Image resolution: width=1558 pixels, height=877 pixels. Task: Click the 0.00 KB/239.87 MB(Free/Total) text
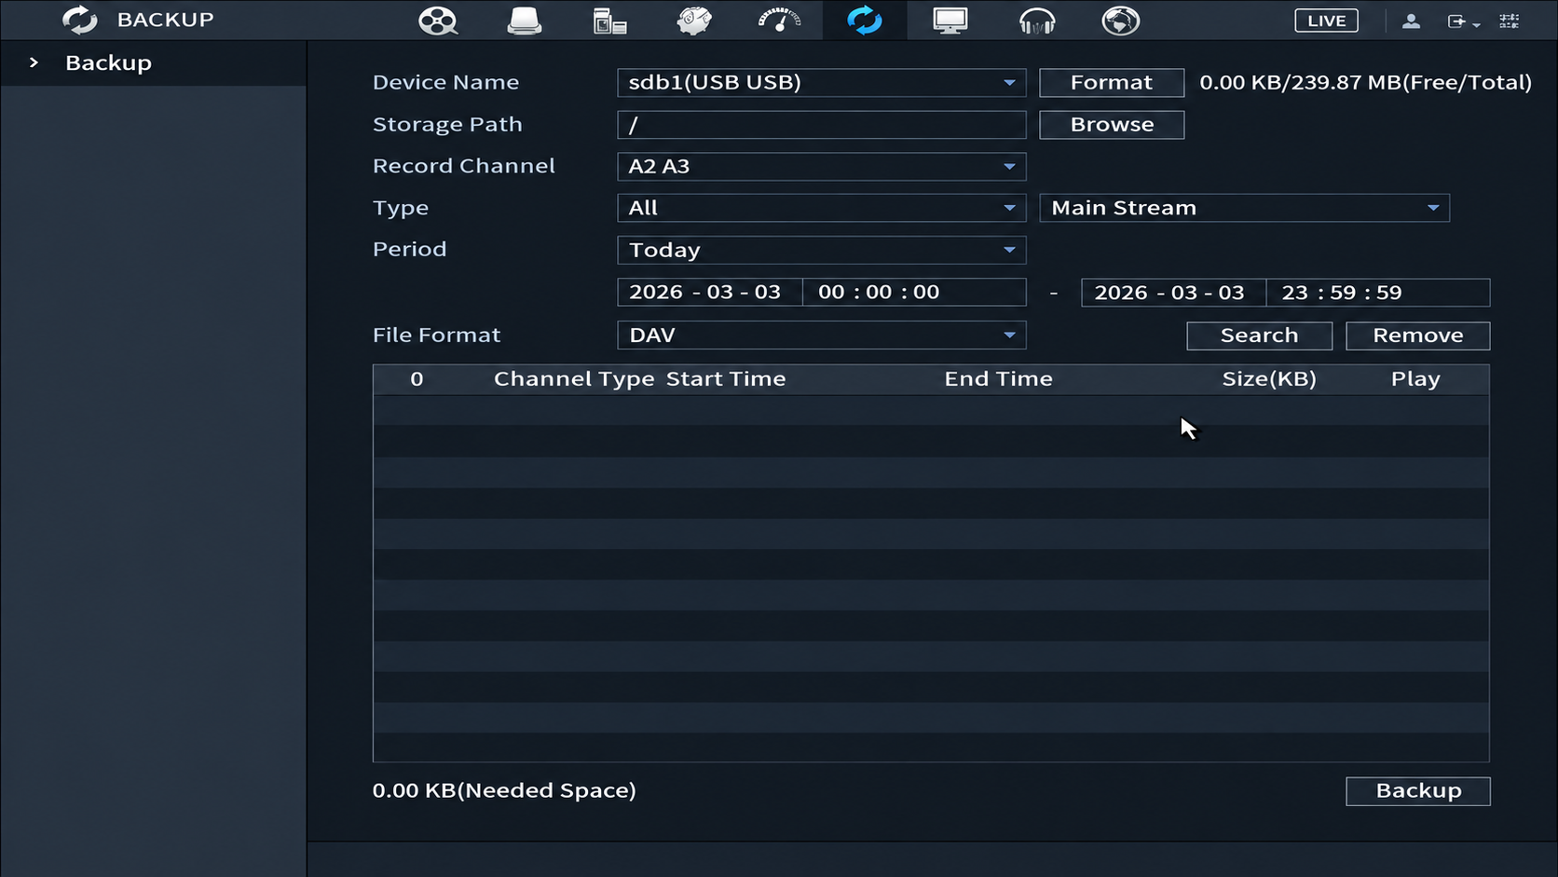tap(1365, 82)
